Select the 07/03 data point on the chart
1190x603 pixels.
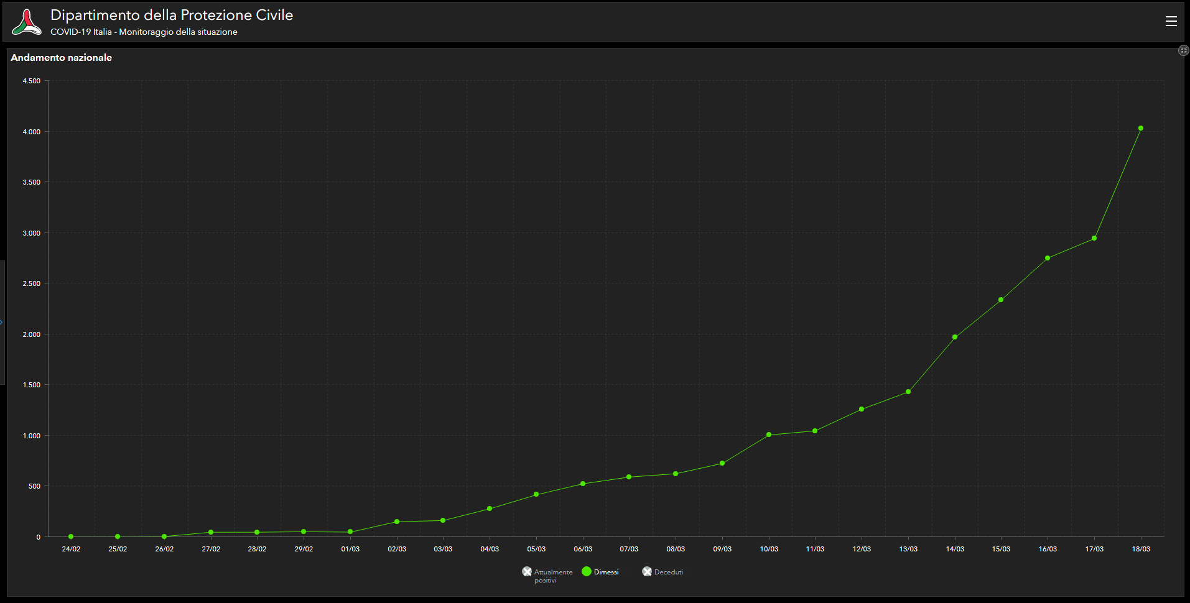point(629,477)
